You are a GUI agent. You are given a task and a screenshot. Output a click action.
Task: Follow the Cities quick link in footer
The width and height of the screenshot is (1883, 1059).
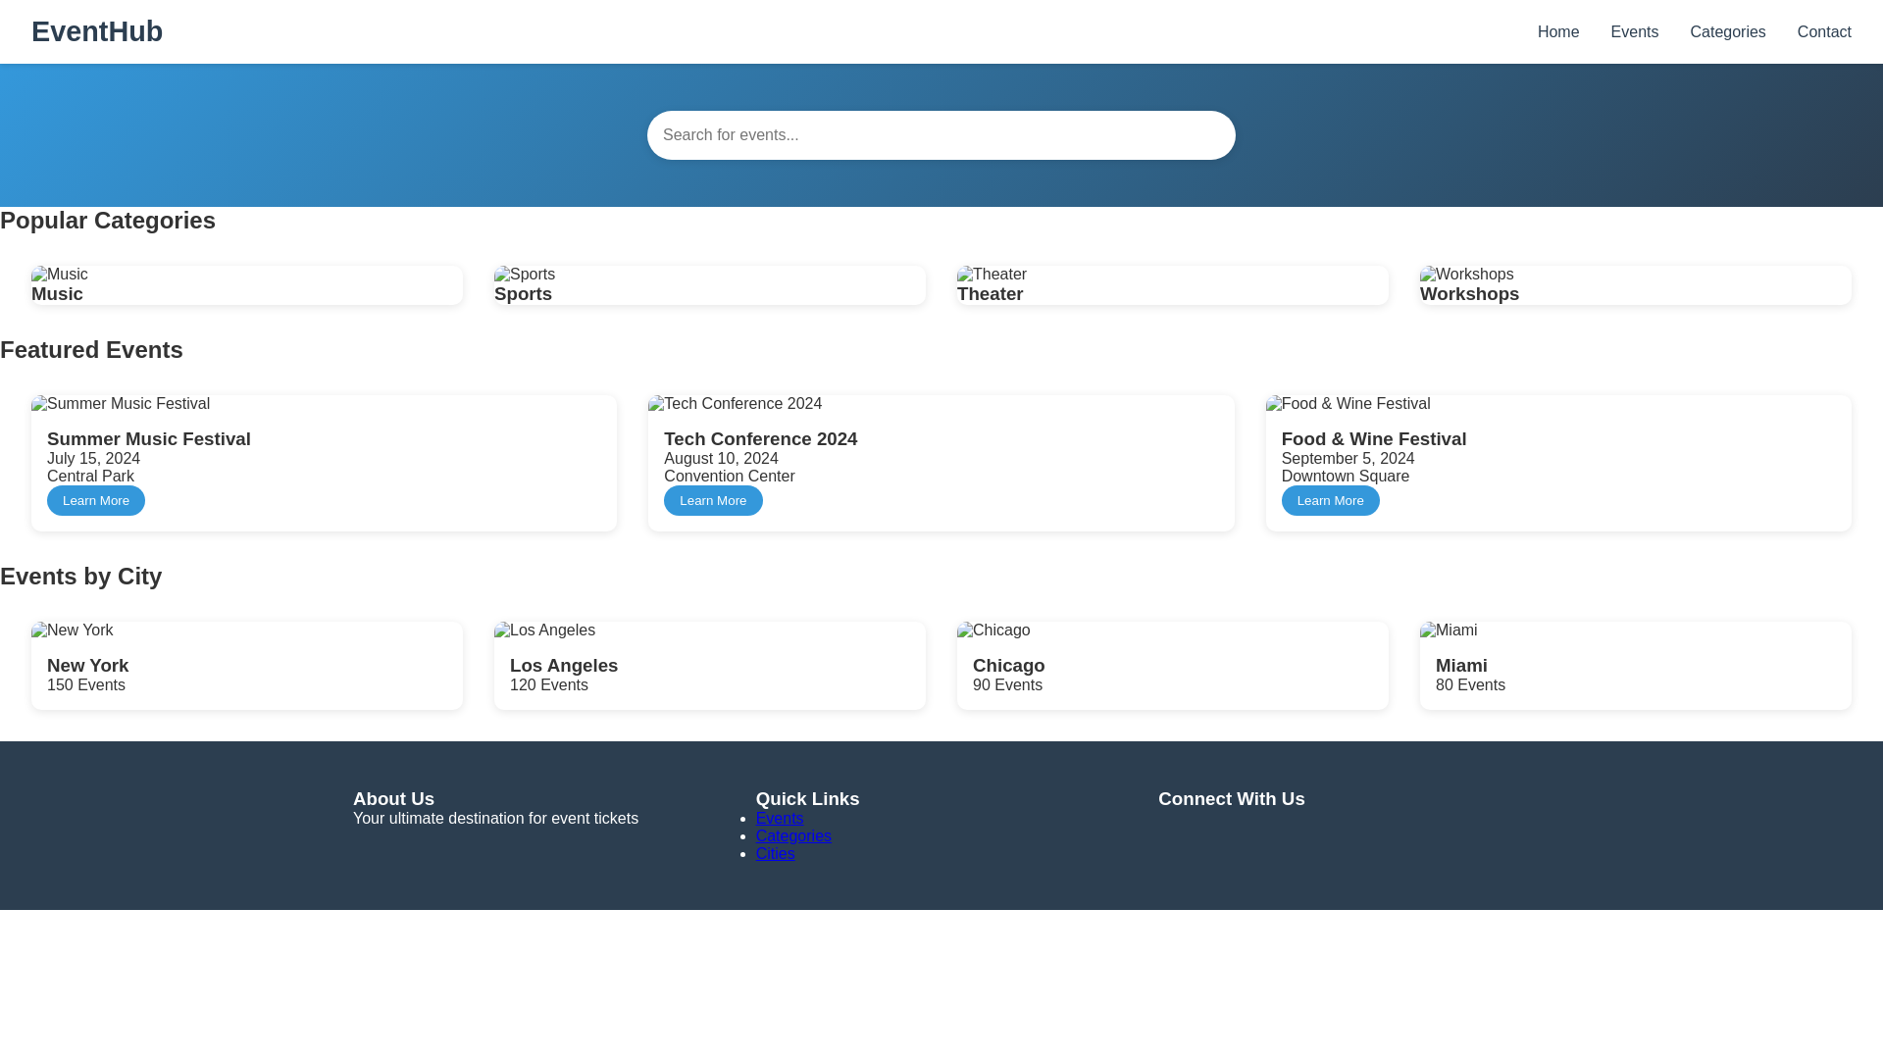[775, 854]
